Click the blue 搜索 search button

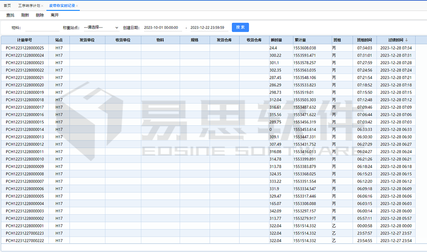pos(240,27)
